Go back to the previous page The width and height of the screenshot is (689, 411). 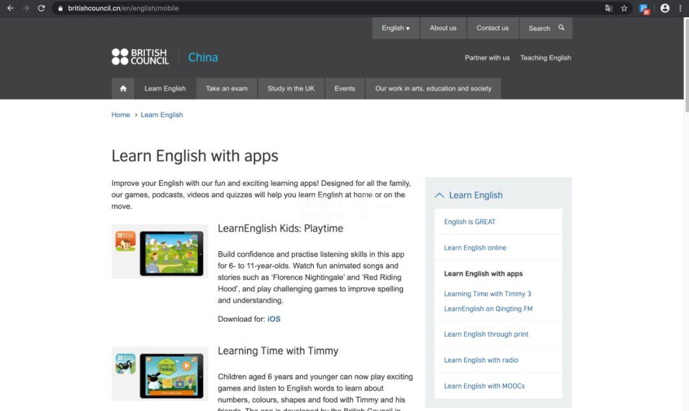coord(11,8)
